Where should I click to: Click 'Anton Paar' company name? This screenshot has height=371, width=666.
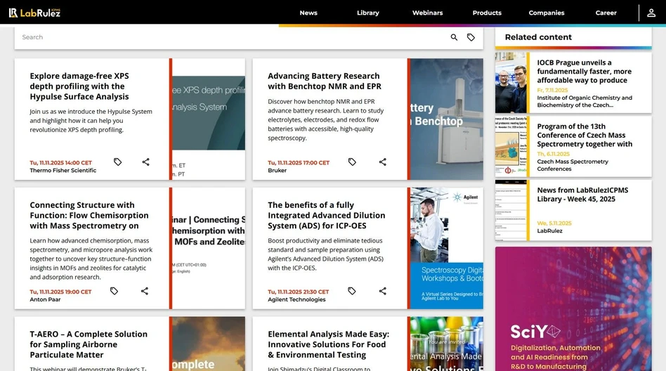[x=45, y=299]
